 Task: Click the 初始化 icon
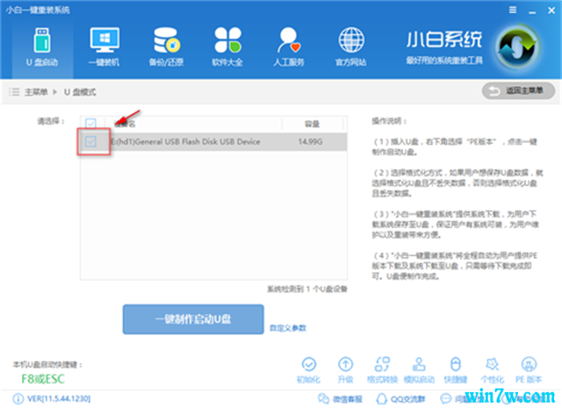pos(308,370)
